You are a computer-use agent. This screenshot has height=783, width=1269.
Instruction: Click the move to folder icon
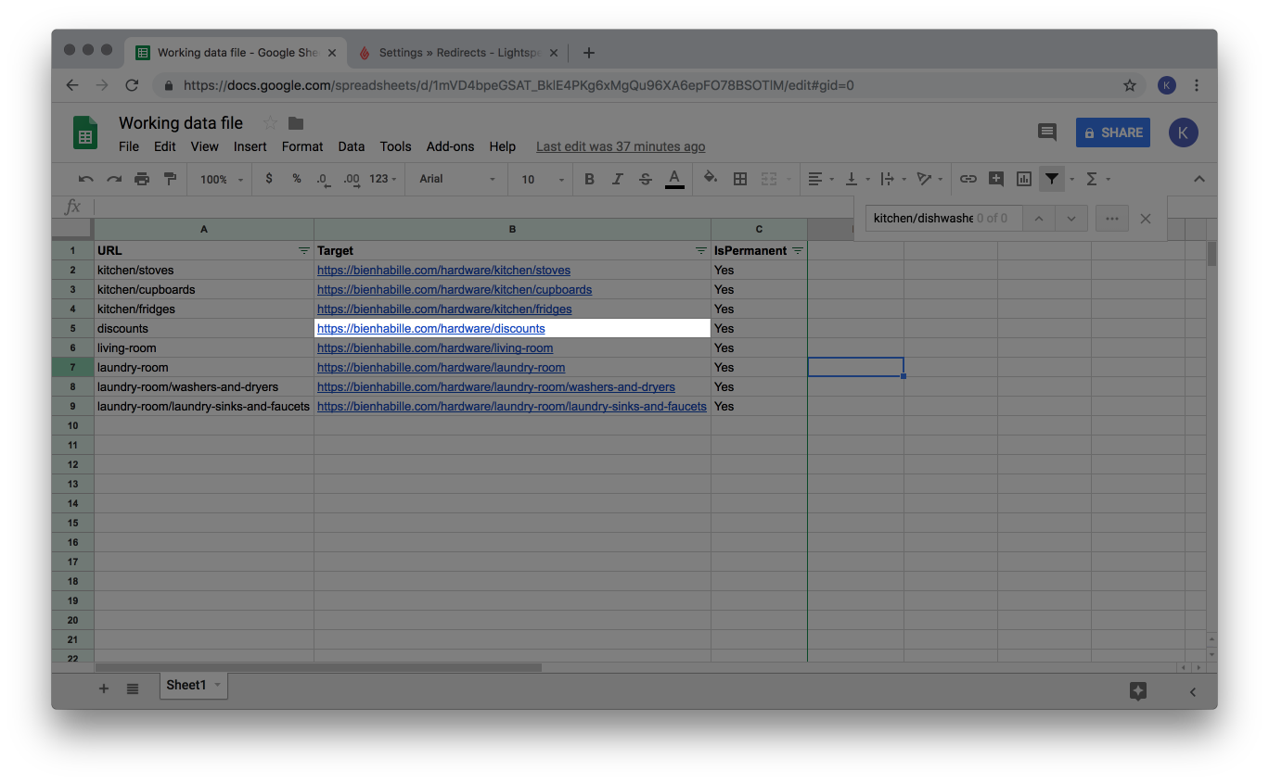pos(296,123)
